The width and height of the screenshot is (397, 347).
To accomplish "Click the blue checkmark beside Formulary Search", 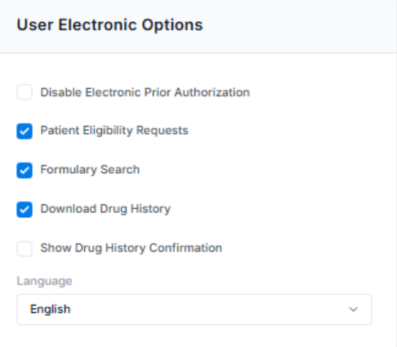I will (x=25, y=171).
